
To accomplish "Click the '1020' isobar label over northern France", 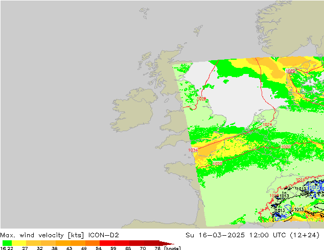I will [x=217, y=164].
